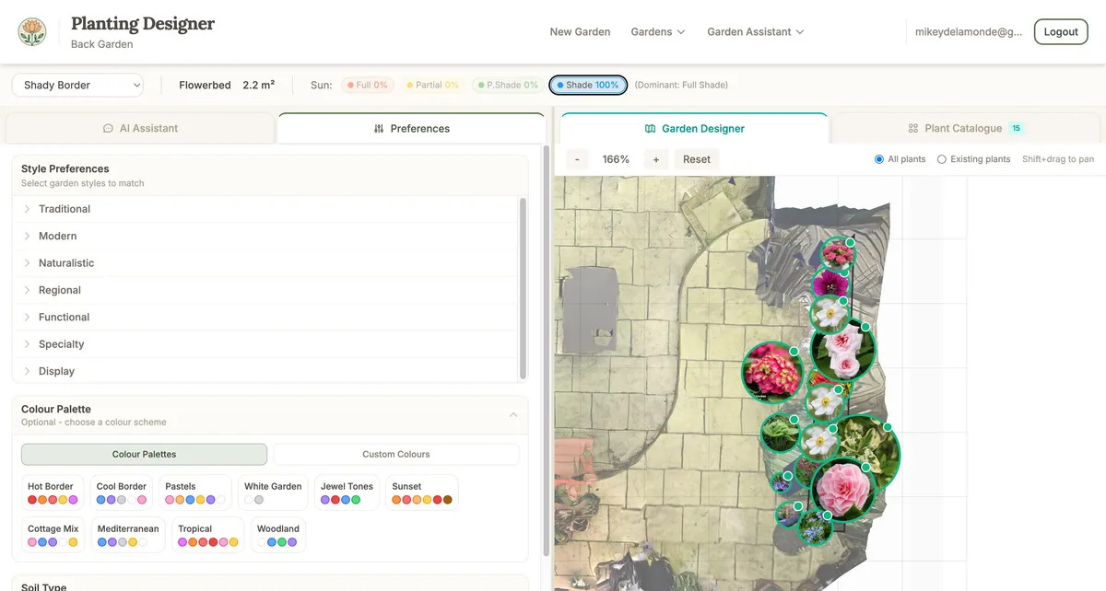Select the Woodland colour palette

[x=277, y=534]
